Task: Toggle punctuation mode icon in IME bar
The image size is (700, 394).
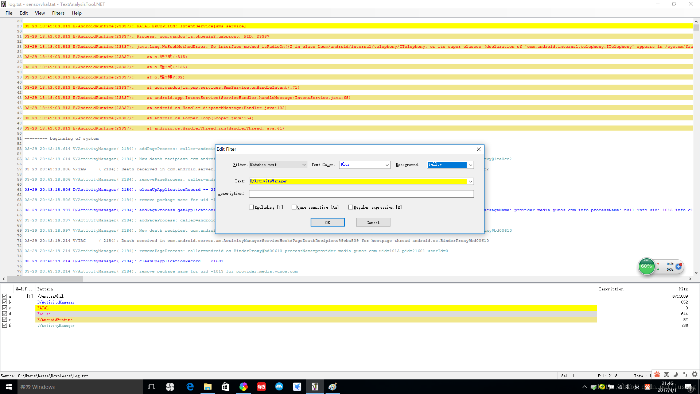Action: pyautogui.click(x=685, y=374)
